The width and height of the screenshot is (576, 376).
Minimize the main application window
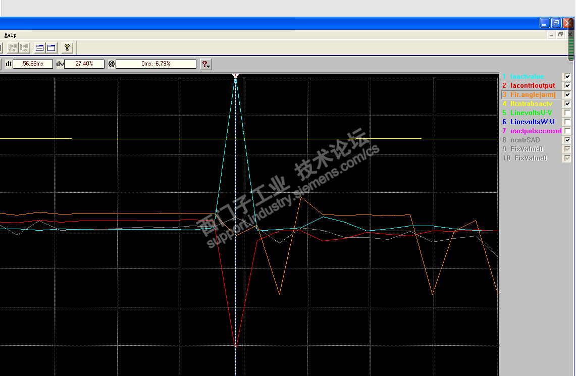[x=545, y=23]
